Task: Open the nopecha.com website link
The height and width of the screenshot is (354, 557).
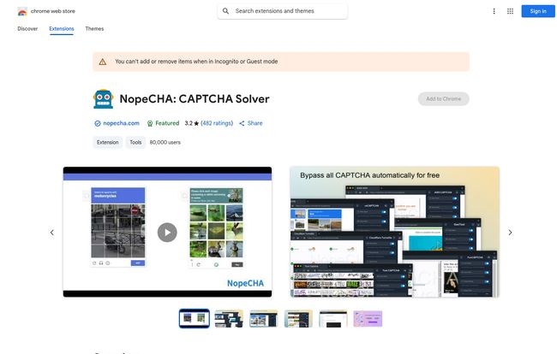Action: point(121,123)
